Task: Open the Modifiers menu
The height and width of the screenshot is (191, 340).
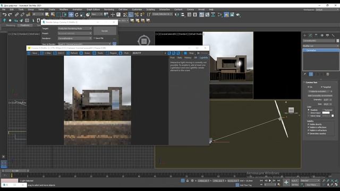Action: (64, 10)
